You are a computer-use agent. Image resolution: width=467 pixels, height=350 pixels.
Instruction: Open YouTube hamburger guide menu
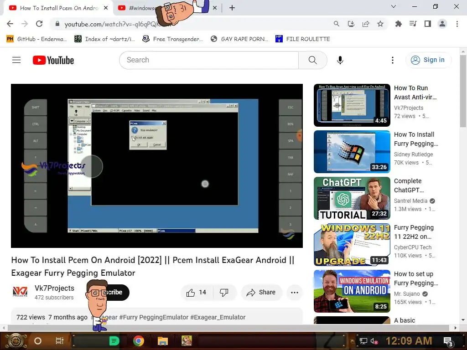click(16, 60)
